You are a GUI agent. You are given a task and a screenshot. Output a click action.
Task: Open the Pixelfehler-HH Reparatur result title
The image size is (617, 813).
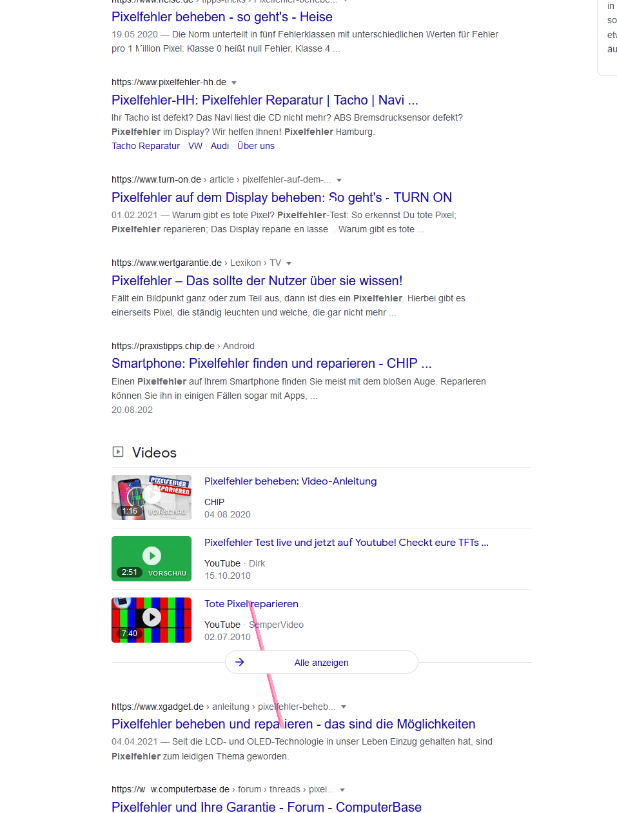tap(265, 100)
